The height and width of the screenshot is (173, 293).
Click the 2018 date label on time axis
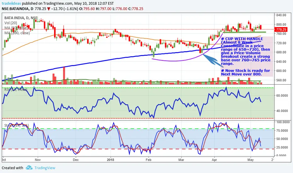[x=110, y=160]
